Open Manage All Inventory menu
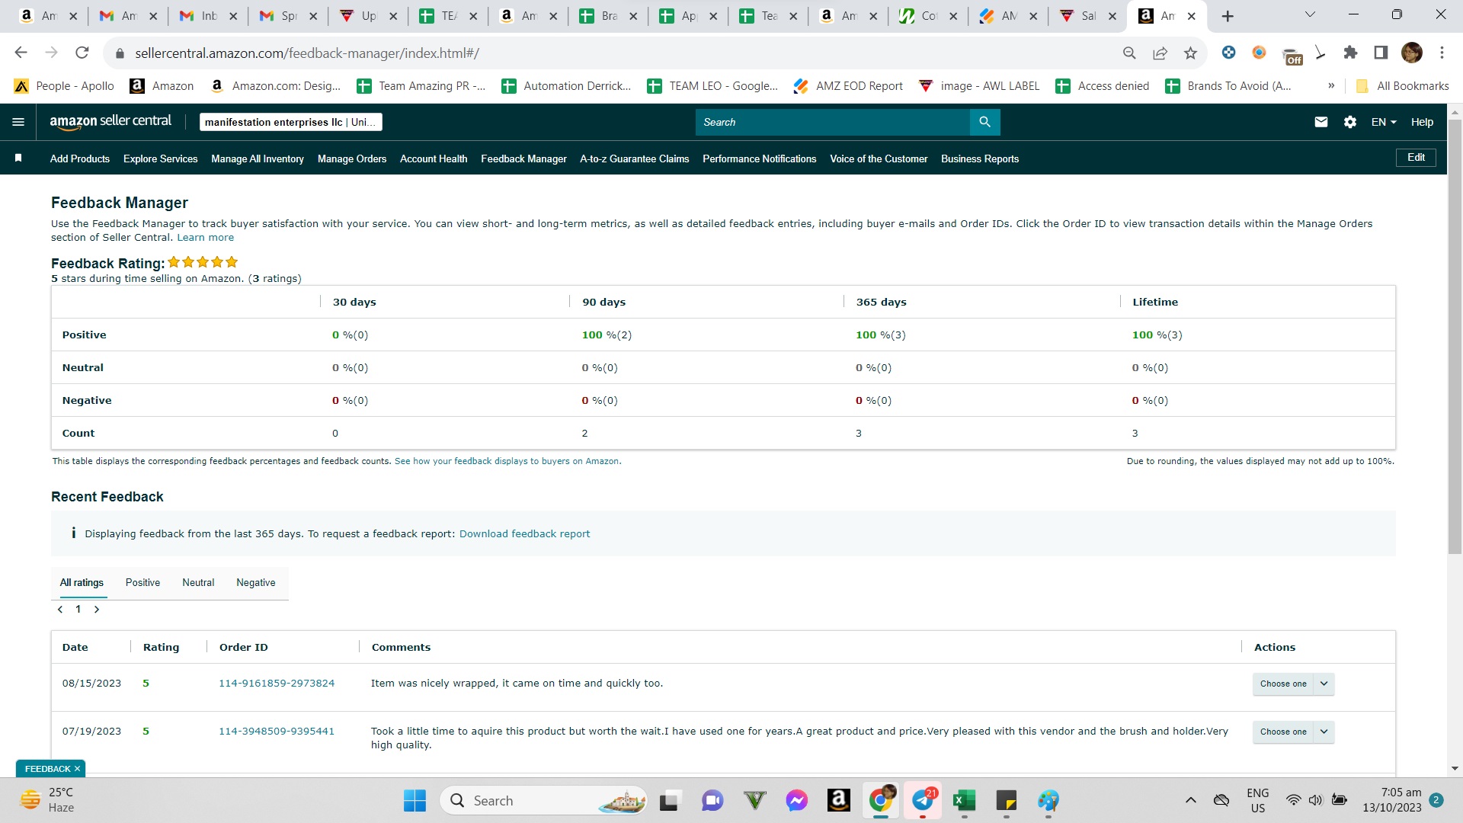Screen dimensions: 1463x823 (258, 159)
